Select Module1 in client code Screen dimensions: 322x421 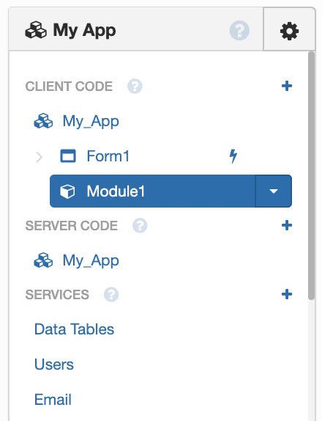pyautogui.click(x=153, y=191)
